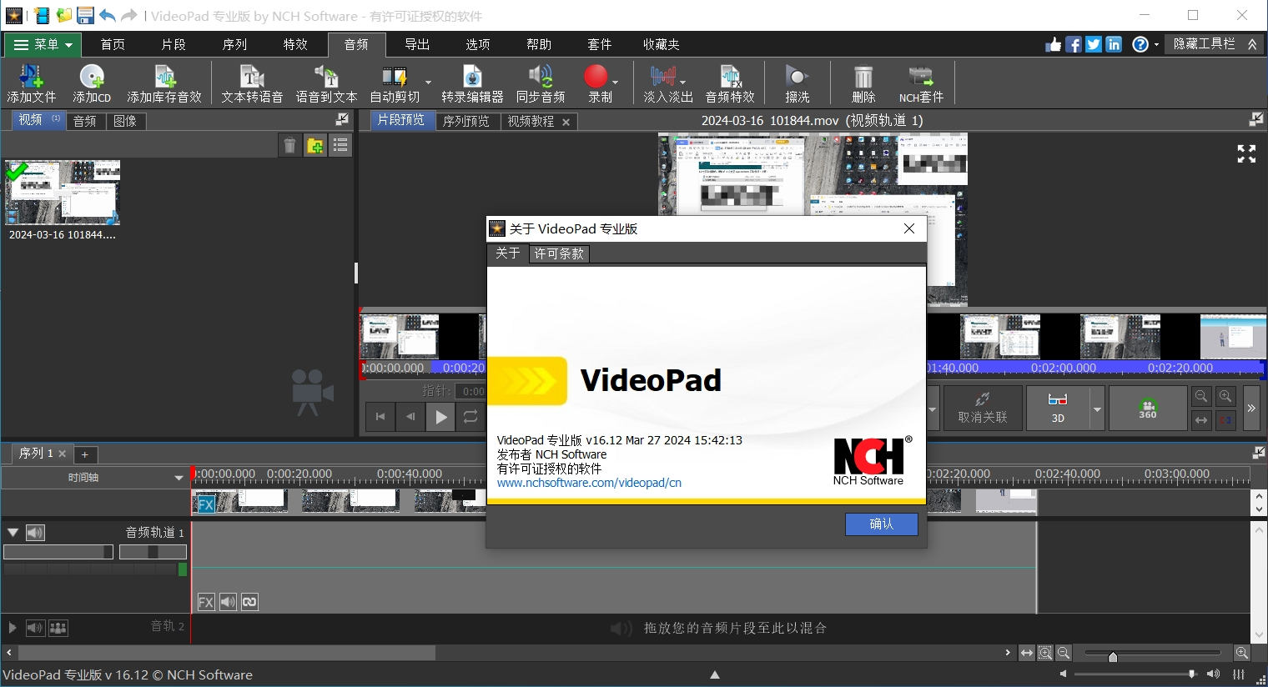This screenshot has height=687, width=1268.
Task: Open the 时间轴 timeline mode dropdown
Action: coord(178,478)
